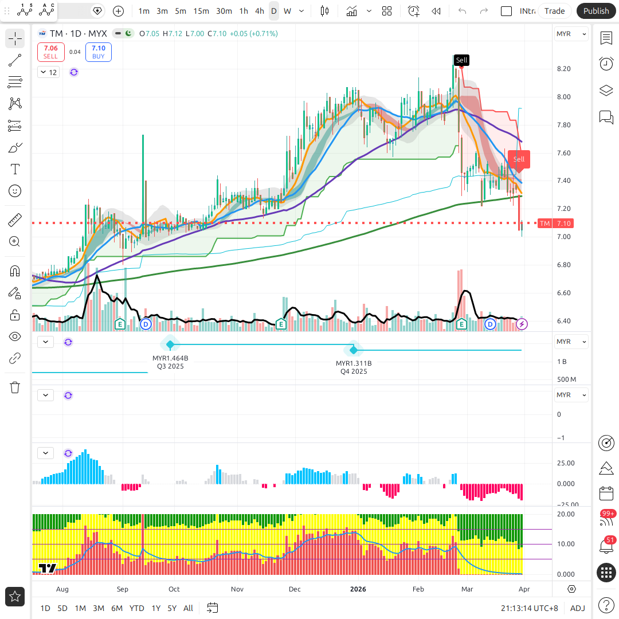
Task: Toggle magnet mode in left toolbar
Action: (15, 271)
